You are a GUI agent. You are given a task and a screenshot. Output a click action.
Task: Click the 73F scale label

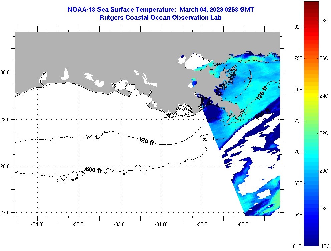pyautogui.click(x=298, y=121)
